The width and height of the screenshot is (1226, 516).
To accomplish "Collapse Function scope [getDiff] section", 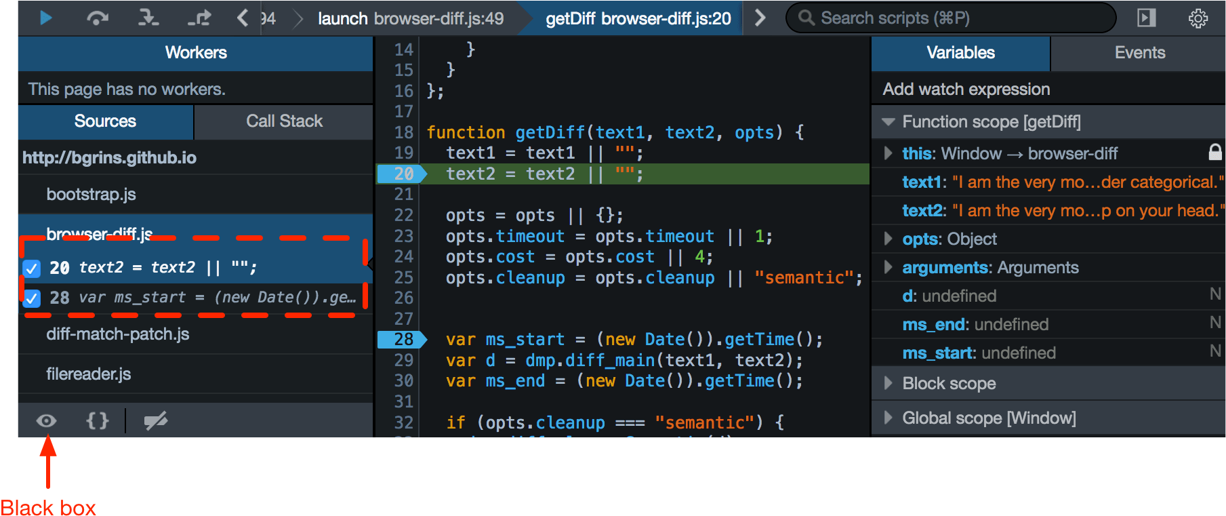I will point(888,122).
